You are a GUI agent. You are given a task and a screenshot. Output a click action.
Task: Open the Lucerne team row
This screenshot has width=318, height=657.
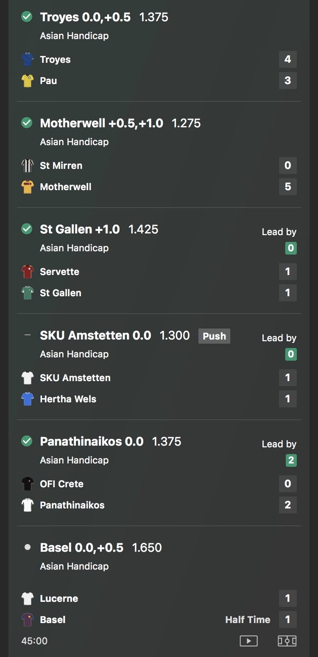point(59,598)
